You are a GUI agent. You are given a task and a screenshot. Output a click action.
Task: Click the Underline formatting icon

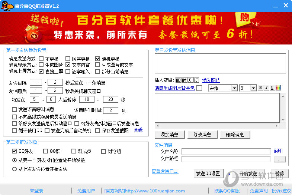(272, 87)
